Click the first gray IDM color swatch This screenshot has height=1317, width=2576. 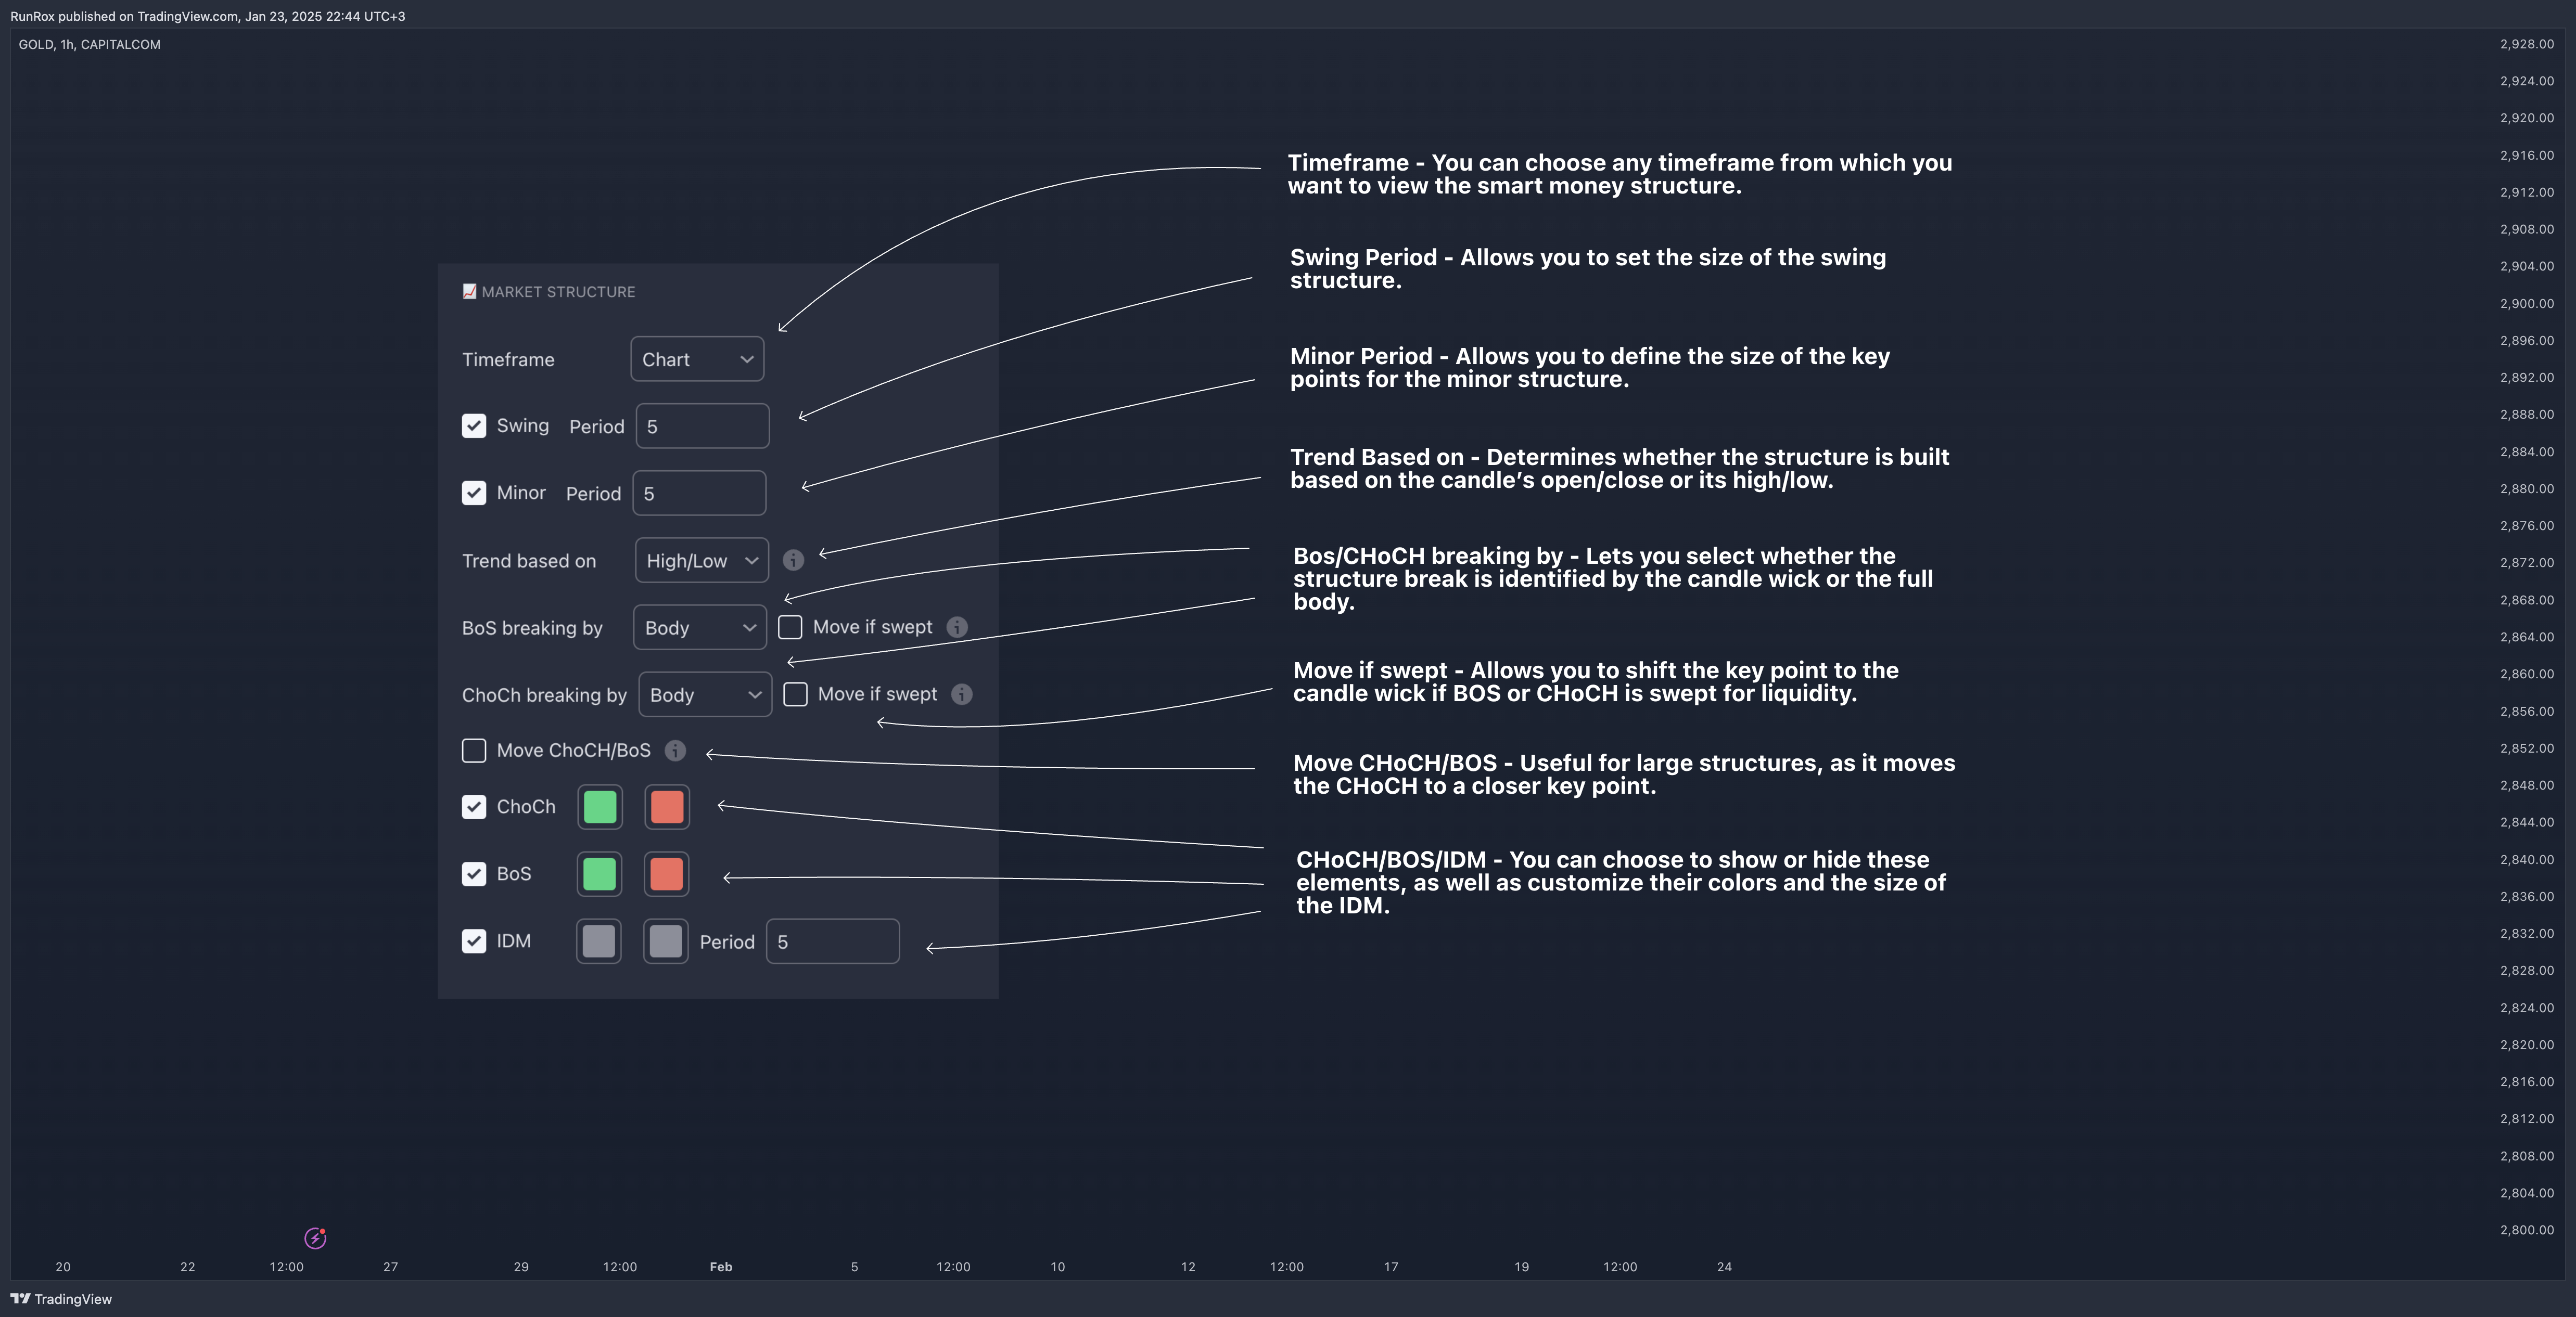coord(599,941)
